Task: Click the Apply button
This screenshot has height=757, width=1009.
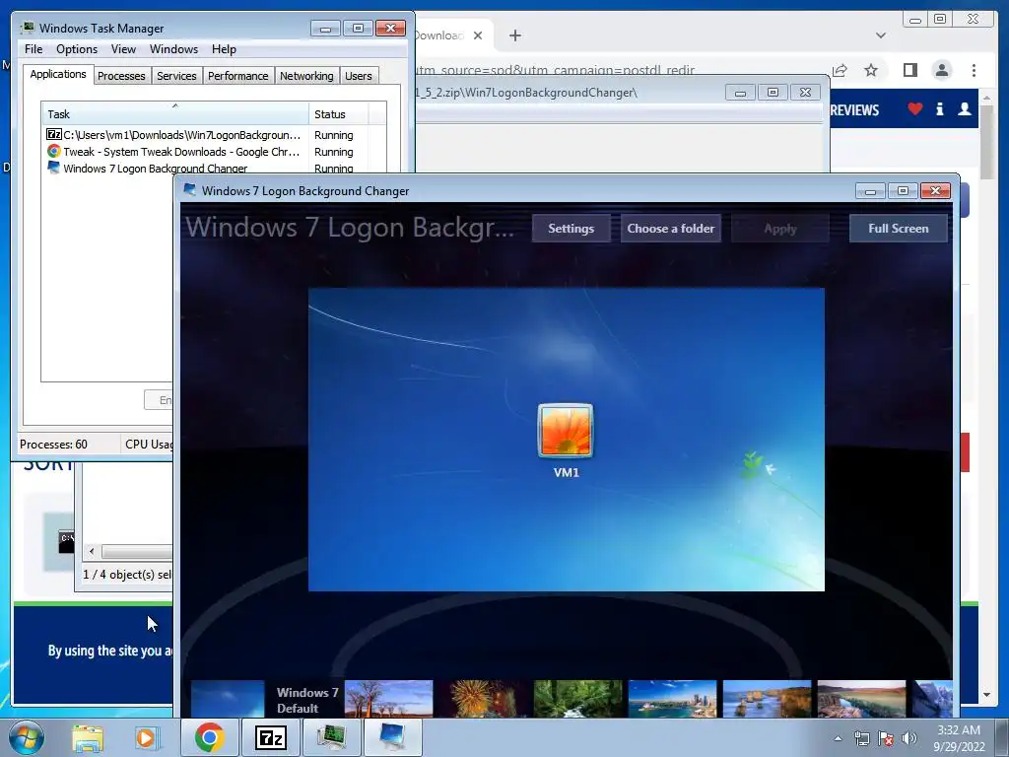Action: pyautogui.click(x=780, y=229)
